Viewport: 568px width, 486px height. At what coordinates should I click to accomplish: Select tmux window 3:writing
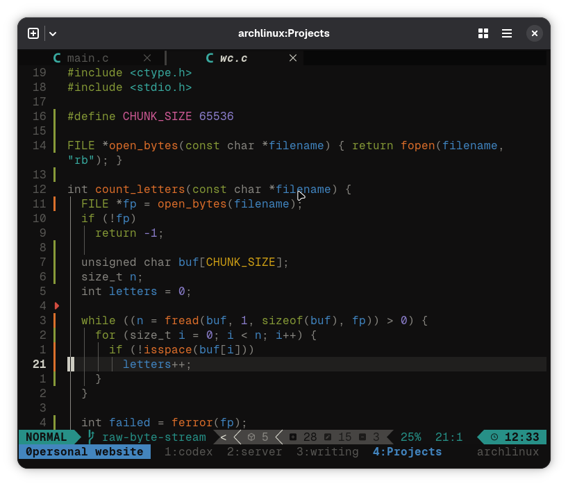tap(328, 452)
